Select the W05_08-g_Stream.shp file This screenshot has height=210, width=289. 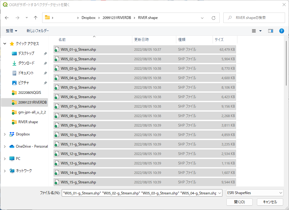pos(78,116)
